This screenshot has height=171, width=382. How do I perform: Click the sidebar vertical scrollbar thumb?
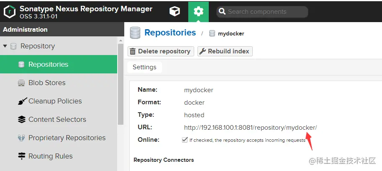pos(120,85)
